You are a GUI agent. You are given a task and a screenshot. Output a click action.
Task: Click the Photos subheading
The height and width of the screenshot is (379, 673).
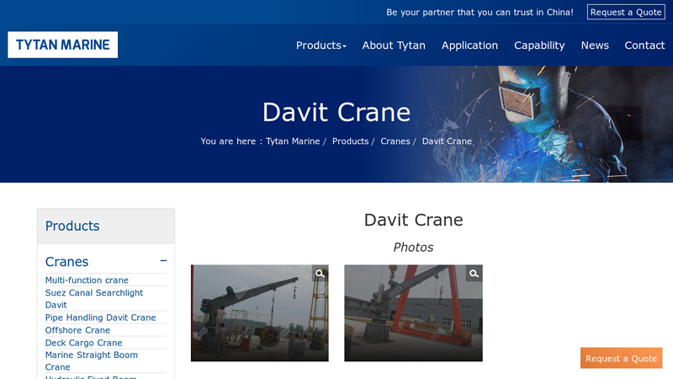pos(413,247)
